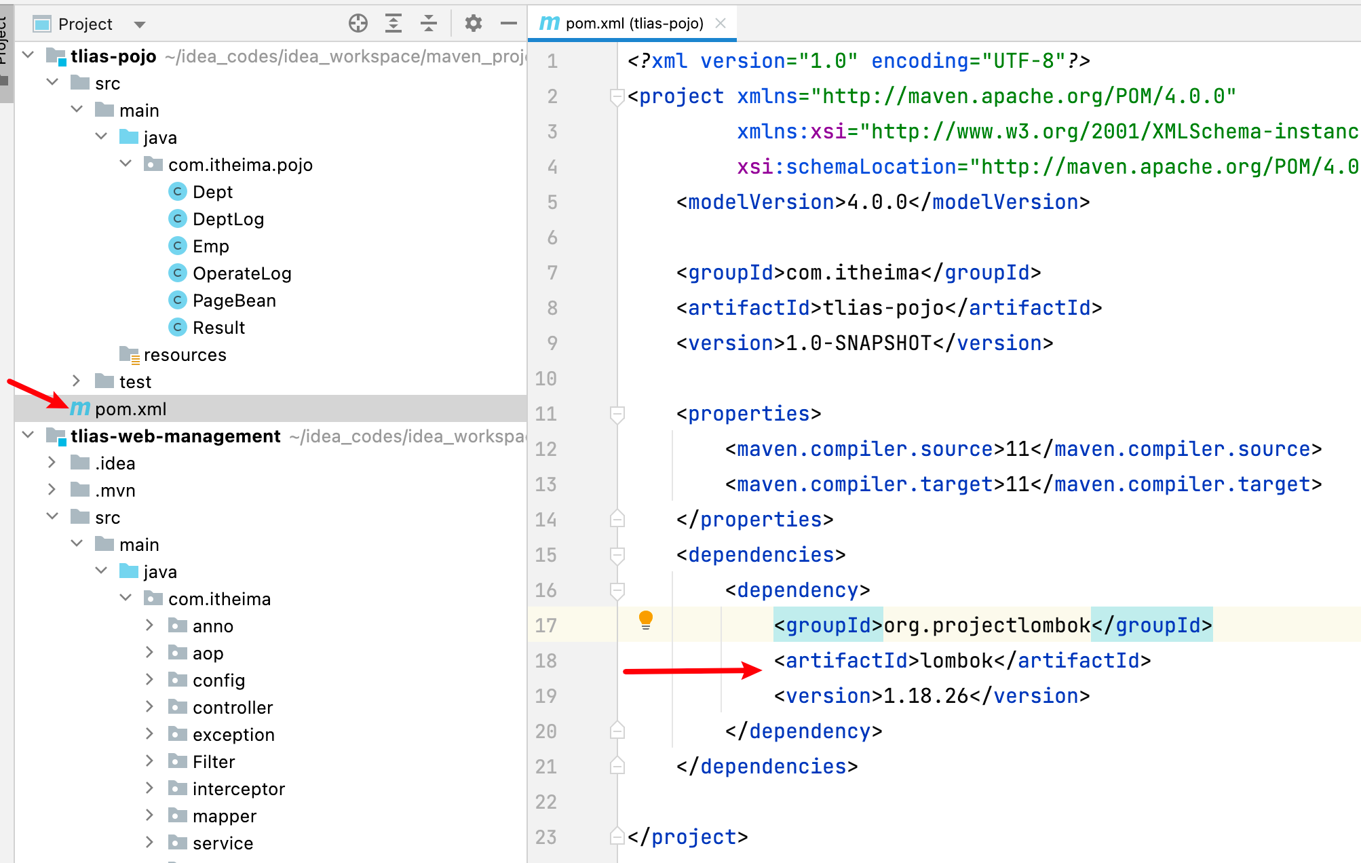Expand the controller package
Screen dimensions: 1361x863
[149, 707]
